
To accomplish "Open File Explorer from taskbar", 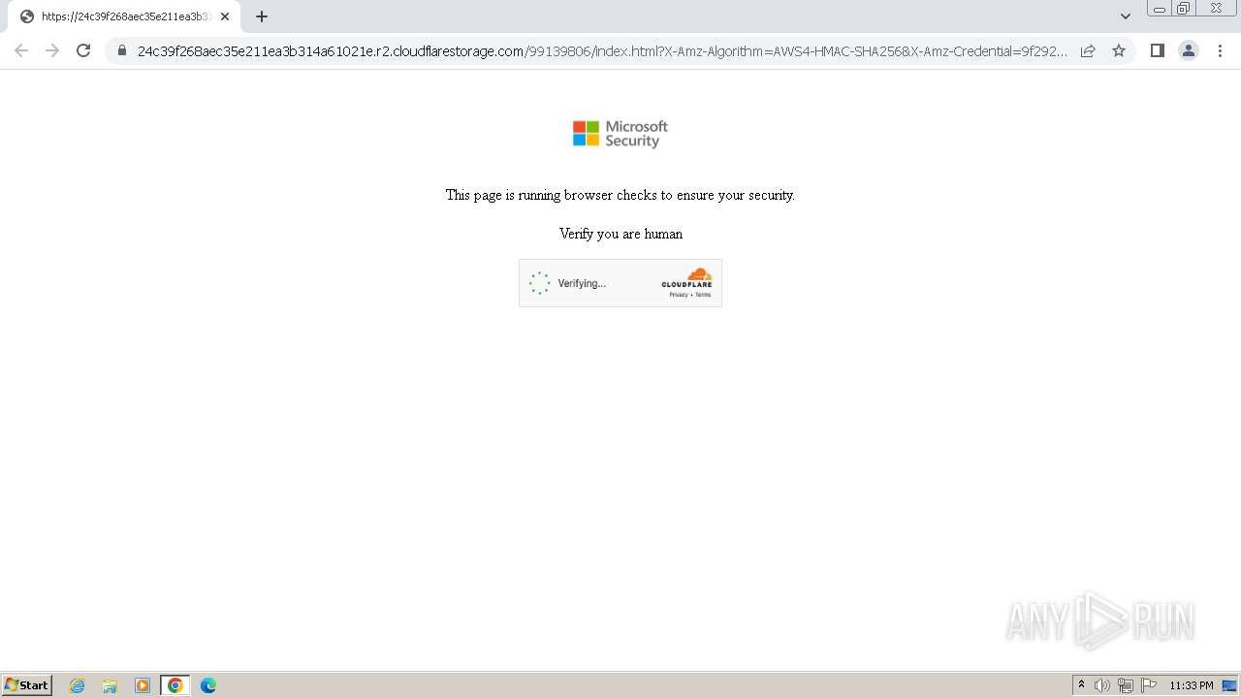I will (110, 685).
